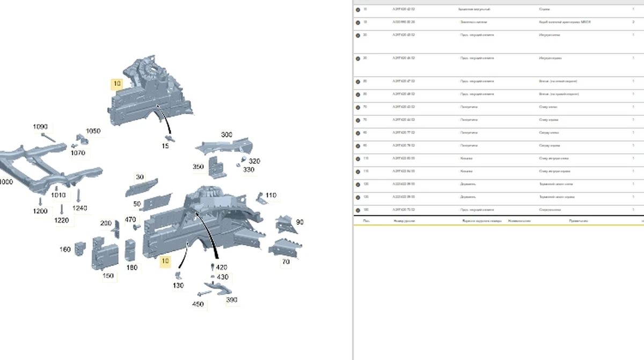Viewport: 644px width, 360px height.
Task: Click the highlighted 10 label on lower assembly
Action: (x=166, y=261)
